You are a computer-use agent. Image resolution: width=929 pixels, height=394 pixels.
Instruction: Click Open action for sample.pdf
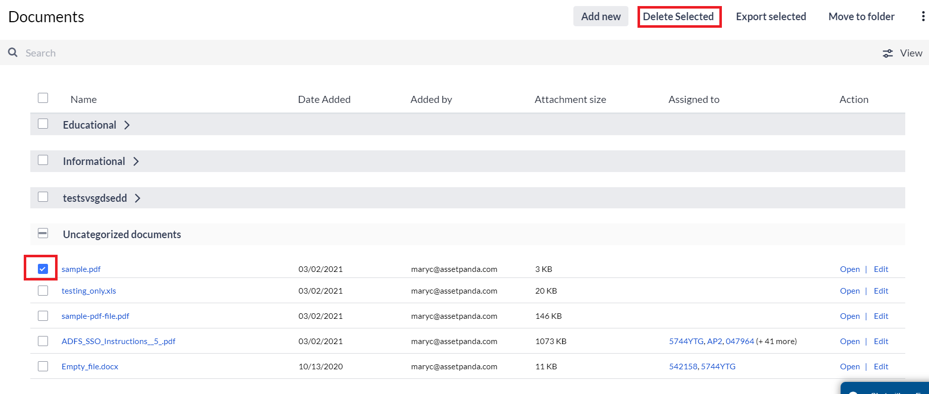click(850, 269)
